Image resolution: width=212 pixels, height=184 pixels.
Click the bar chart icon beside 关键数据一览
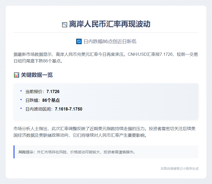click(x=16, y=75)
